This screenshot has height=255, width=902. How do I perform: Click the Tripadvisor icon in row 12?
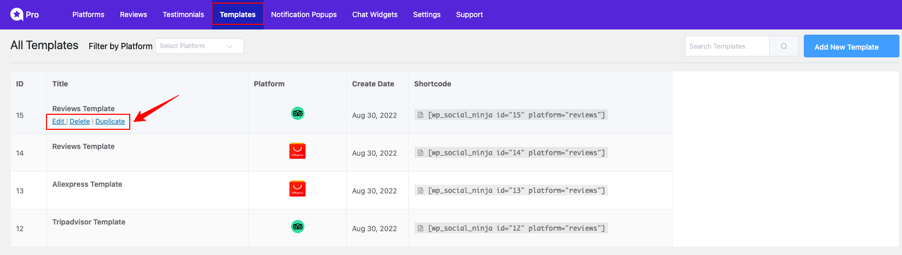[x=297, y=227]
